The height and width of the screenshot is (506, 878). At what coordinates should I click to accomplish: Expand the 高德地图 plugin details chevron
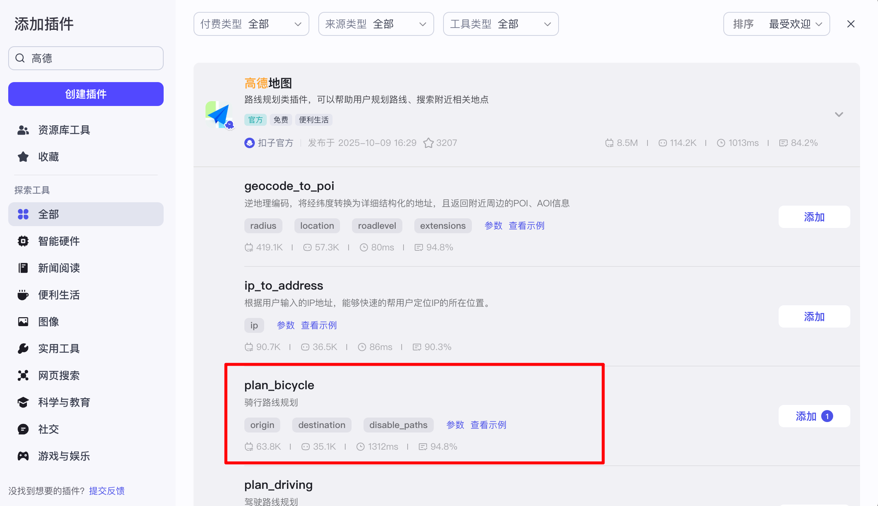(x=839, y=114)
